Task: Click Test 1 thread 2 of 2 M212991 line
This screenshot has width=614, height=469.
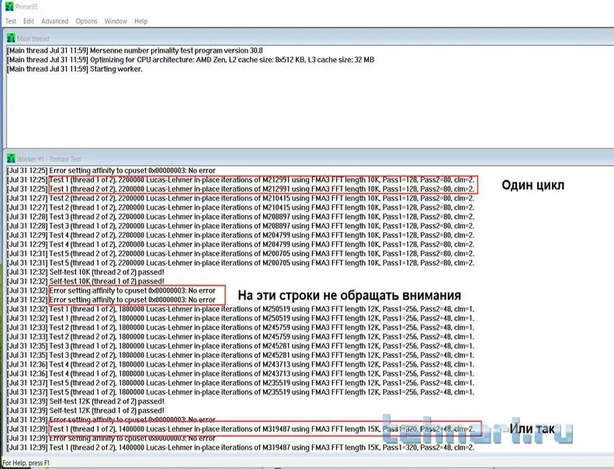Action: click(241, 189)
